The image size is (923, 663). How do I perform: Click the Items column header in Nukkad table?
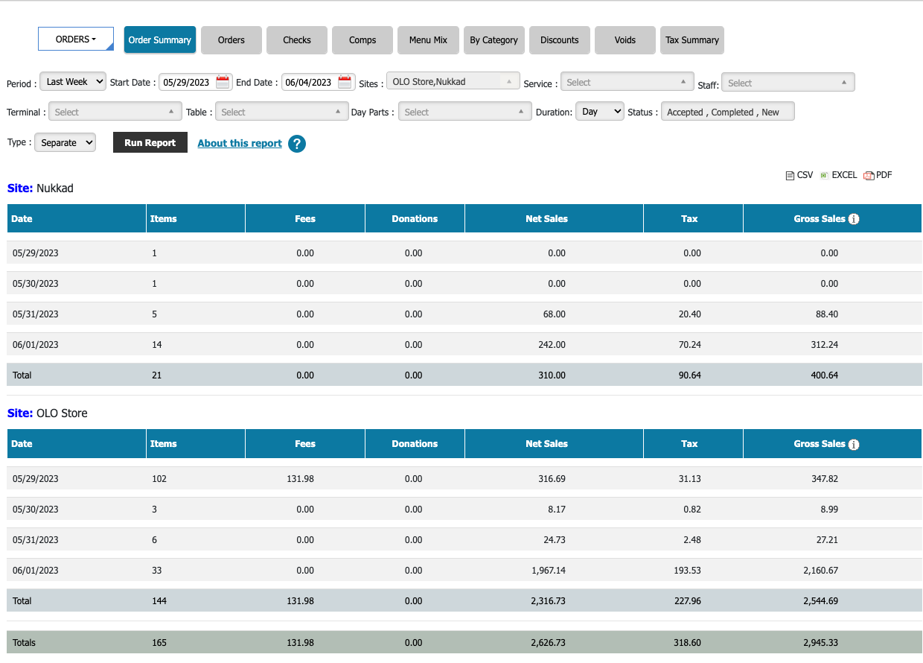(196, 218)
